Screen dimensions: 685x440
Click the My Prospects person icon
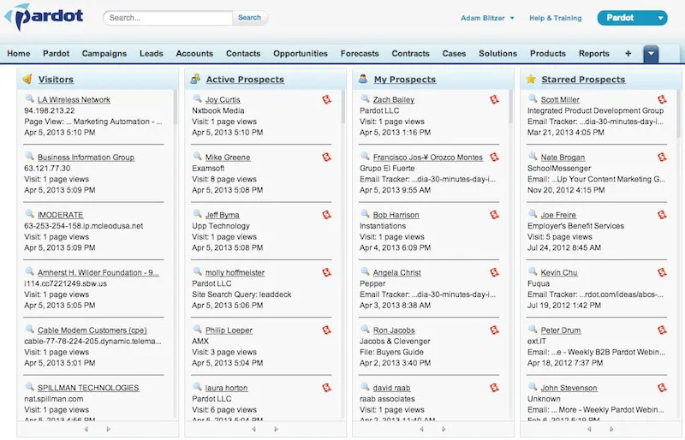point(363,80)
